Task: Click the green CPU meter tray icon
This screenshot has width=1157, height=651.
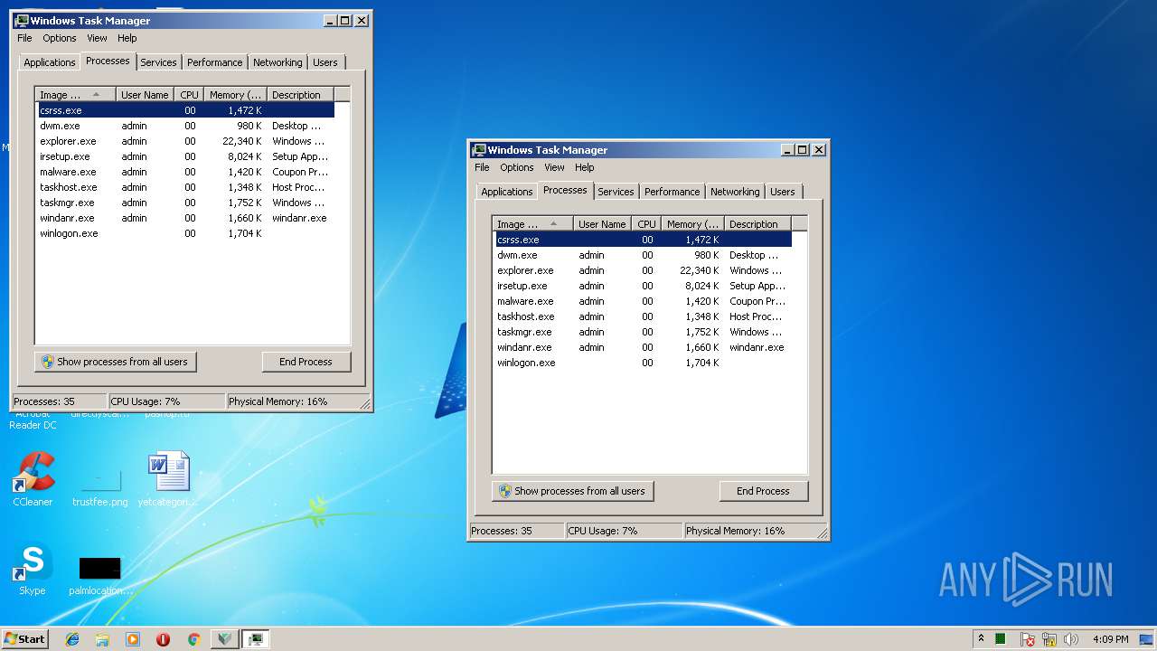Action: pos(1001,639)
